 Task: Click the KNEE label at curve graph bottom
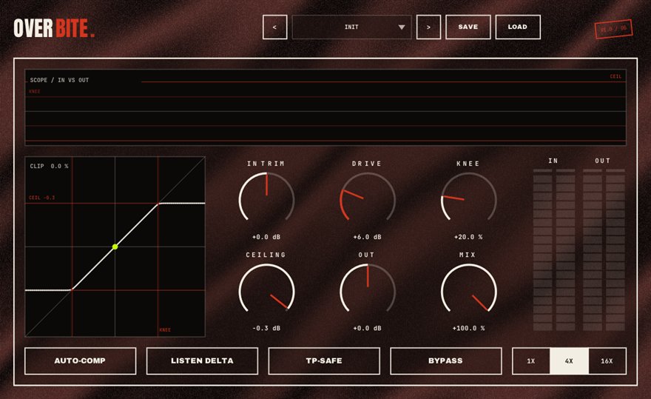[165, 330]
